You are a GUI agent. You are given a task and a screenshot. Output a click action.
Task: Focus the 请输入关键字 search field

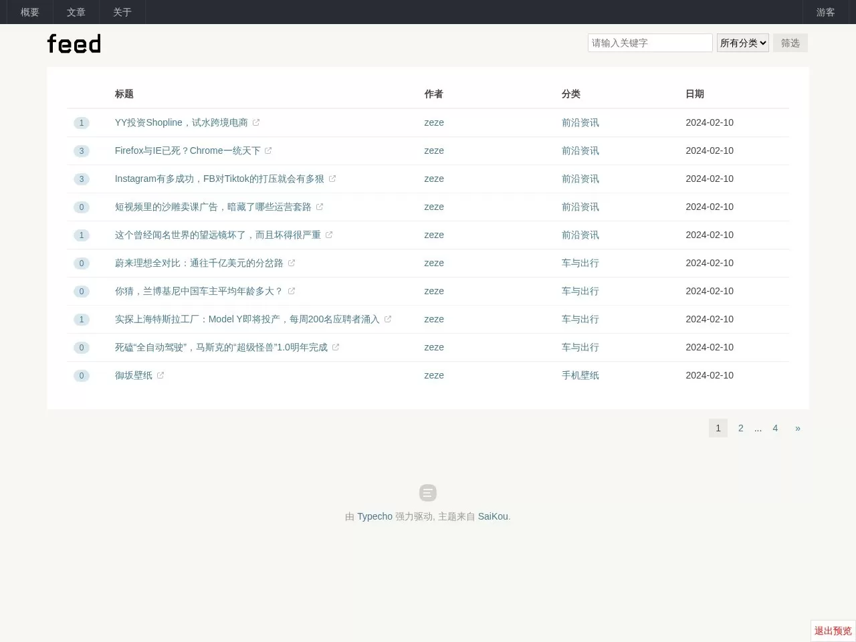(649, 43)
